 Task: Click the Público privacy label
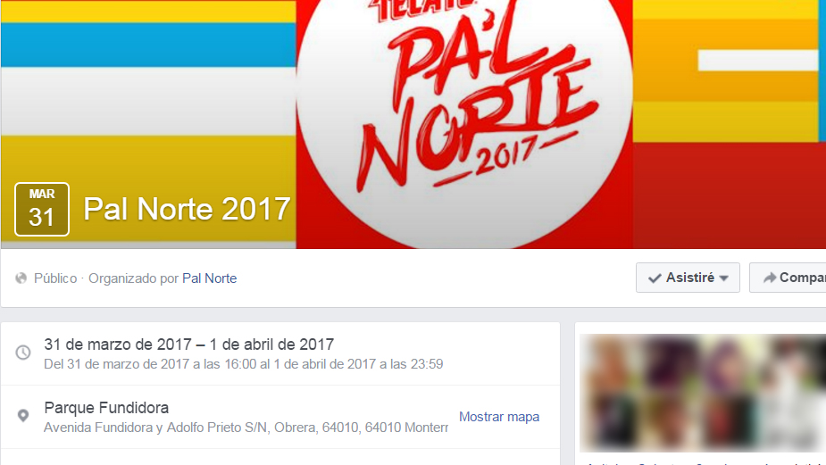pos(55,278)
